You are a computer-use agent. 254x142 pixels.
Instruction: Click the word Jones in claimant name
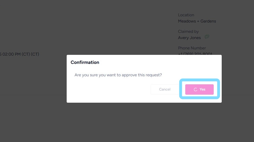point(195,38)
